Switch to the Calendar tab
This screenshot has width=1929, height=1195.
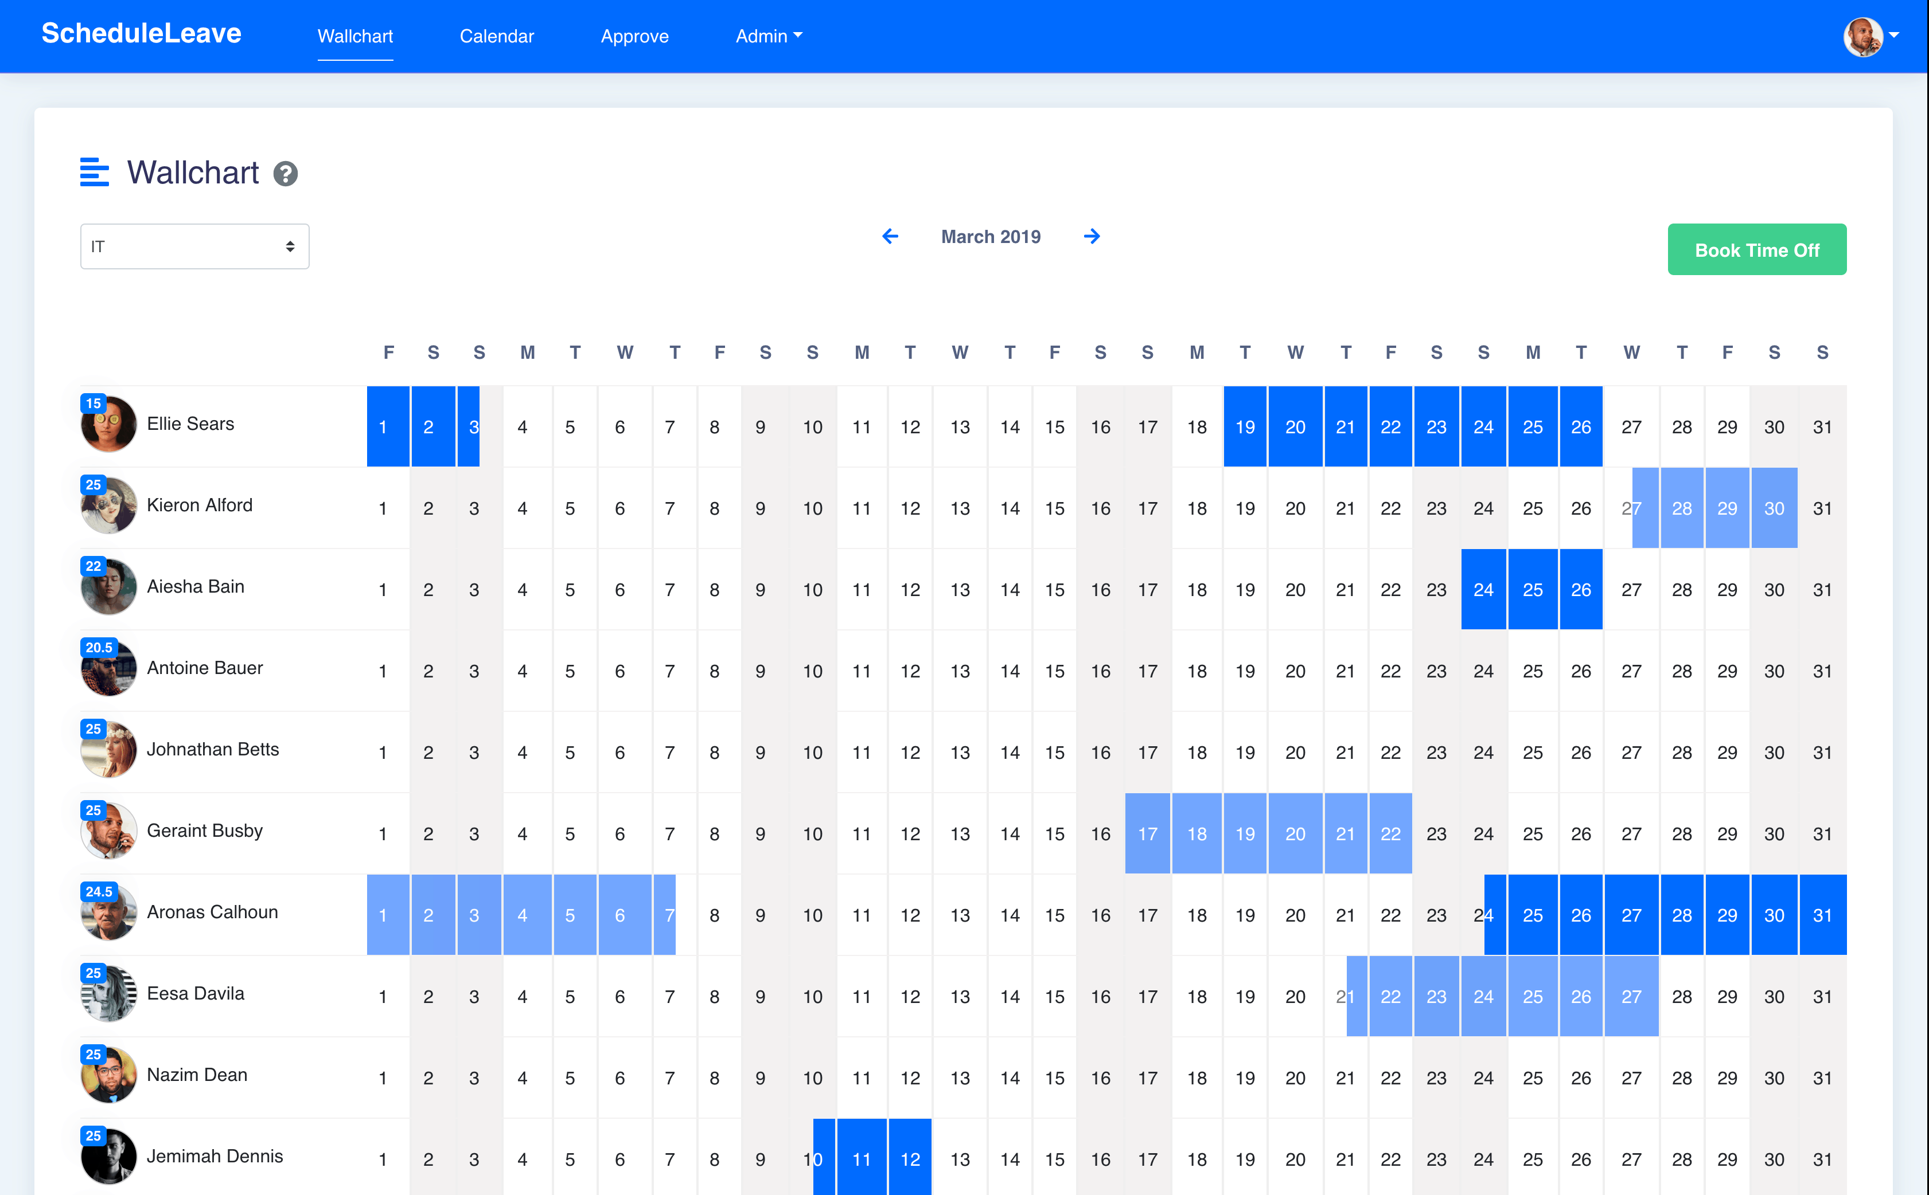click(x=497, y=36)
